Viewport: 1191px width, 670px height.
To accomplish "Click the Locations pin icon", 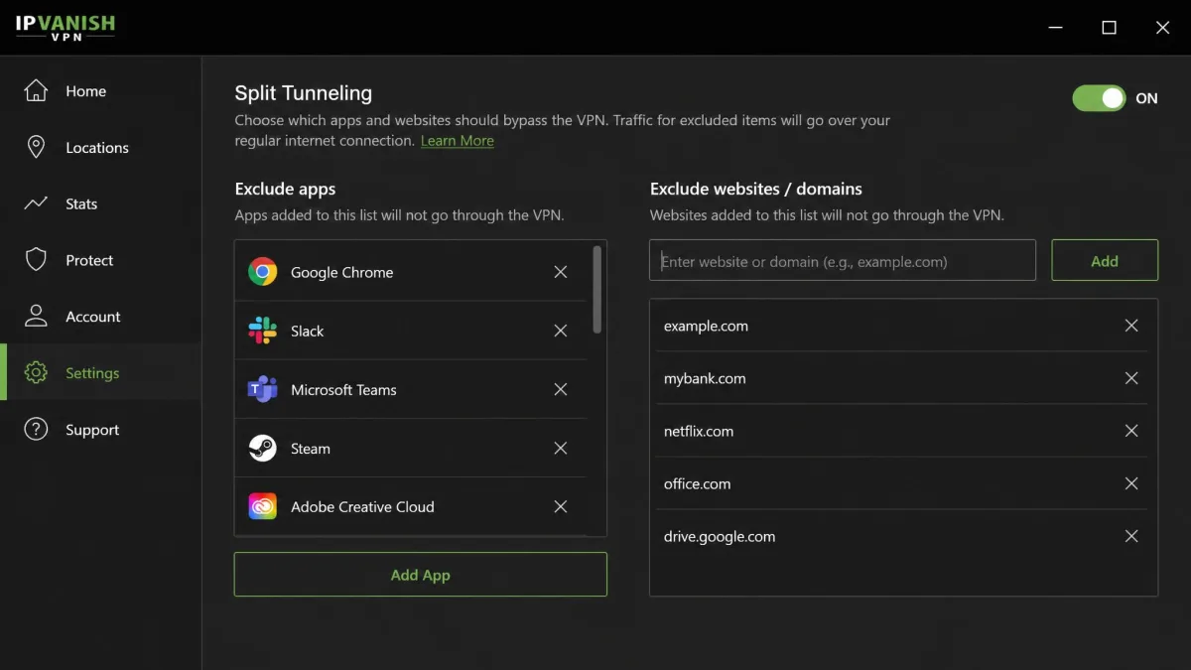I will [x=36, y=147].
